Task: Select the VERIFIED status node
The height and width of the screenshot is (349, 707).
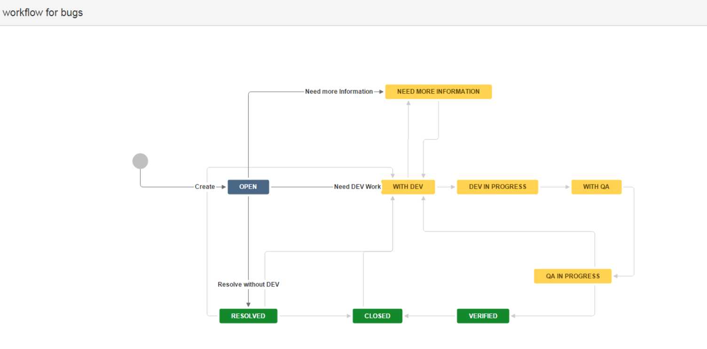Action: click(483, 316)
